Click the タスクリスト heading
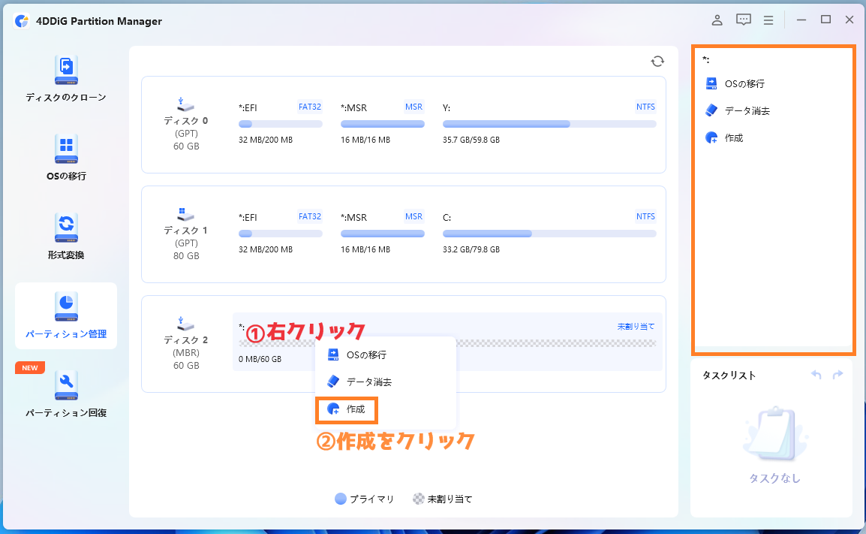The height and width of the screenshot is (534, 866). pyautogui.click(x=729, y=376)
